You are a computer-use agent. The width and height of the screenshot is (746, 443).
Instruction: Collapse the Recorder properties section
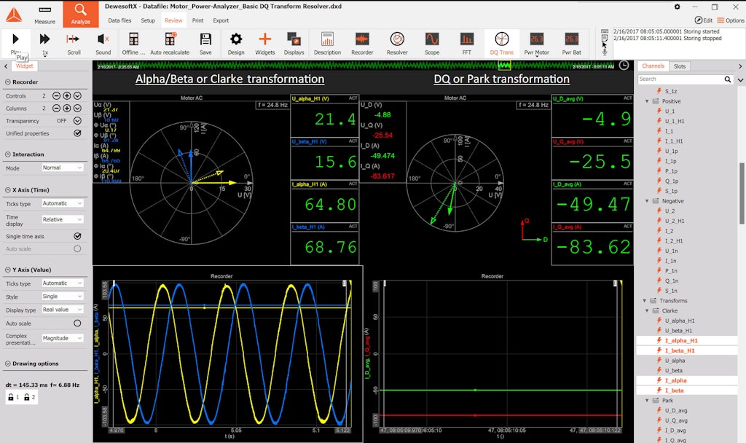(x=7, y=82)
